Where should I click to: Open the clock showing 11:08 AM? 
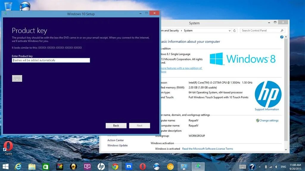(x=295, y=167)
